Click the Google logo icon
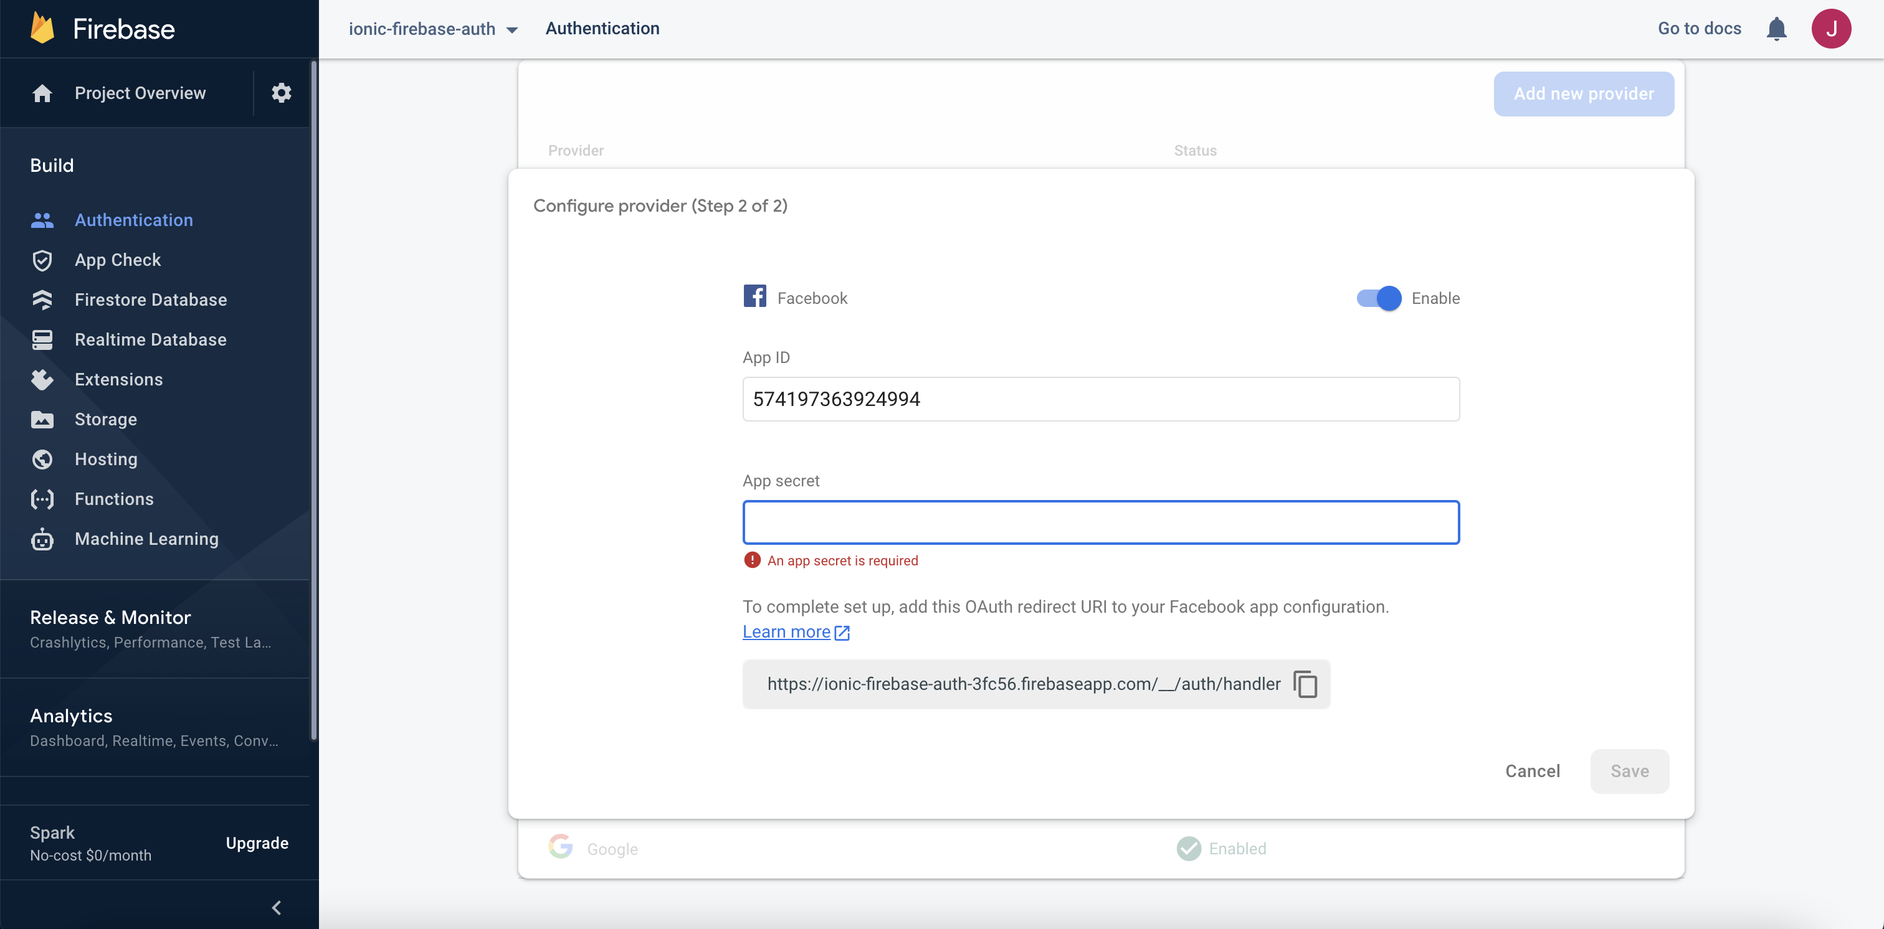The height and width of the screenshot is (929, 1884). tap(560, 846)
